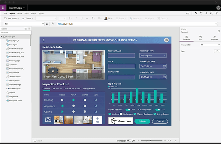Open the Insert menu tab

(20, 13)
